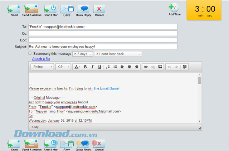Insert a link with the chain icon
Image resolution: width=229 pixels, height=151 pixels.
(146, 67)
